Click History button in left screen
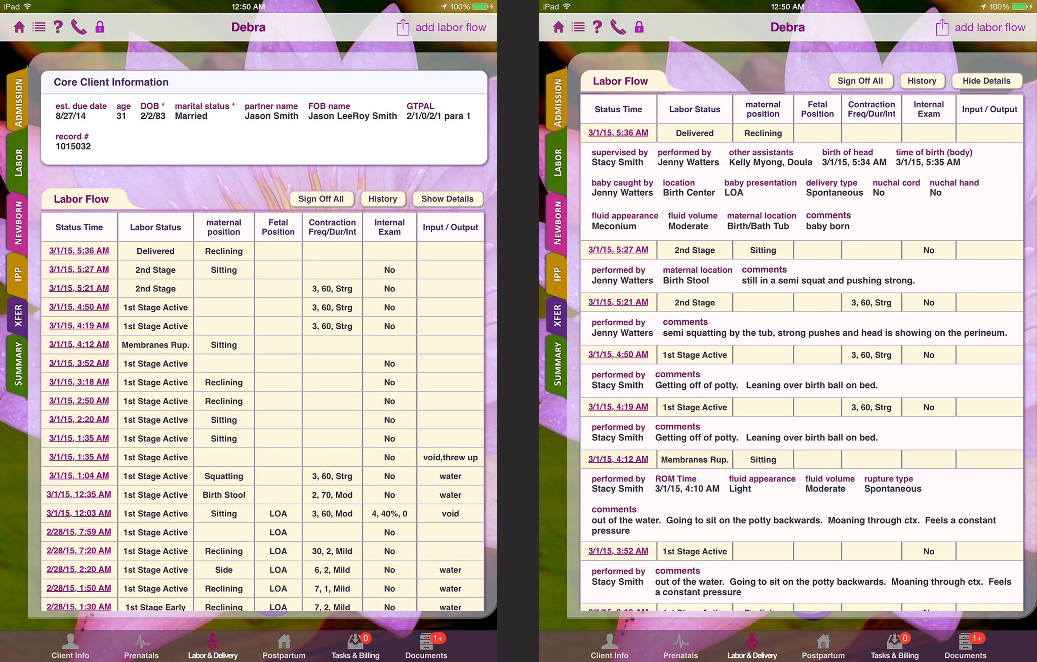This screenshot has width=1037, height=662. (x=383, y=199)
